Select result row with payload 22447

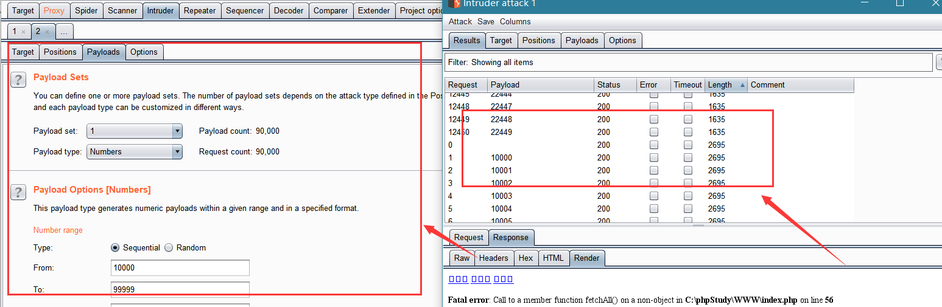point(650,106)
